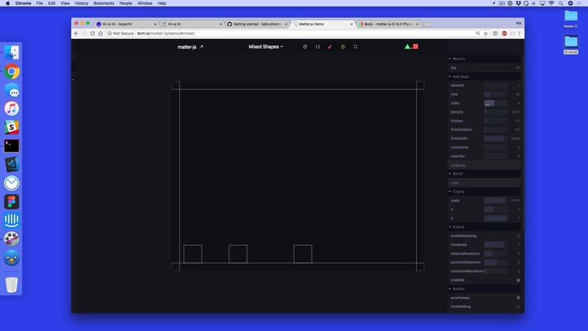Click the bookmark star in address bar
Viewport: 588px width, 331px height.
tap(486, 33)
